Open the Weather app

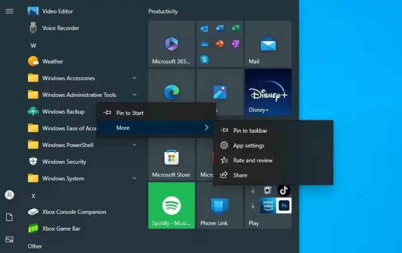point(46,61)
